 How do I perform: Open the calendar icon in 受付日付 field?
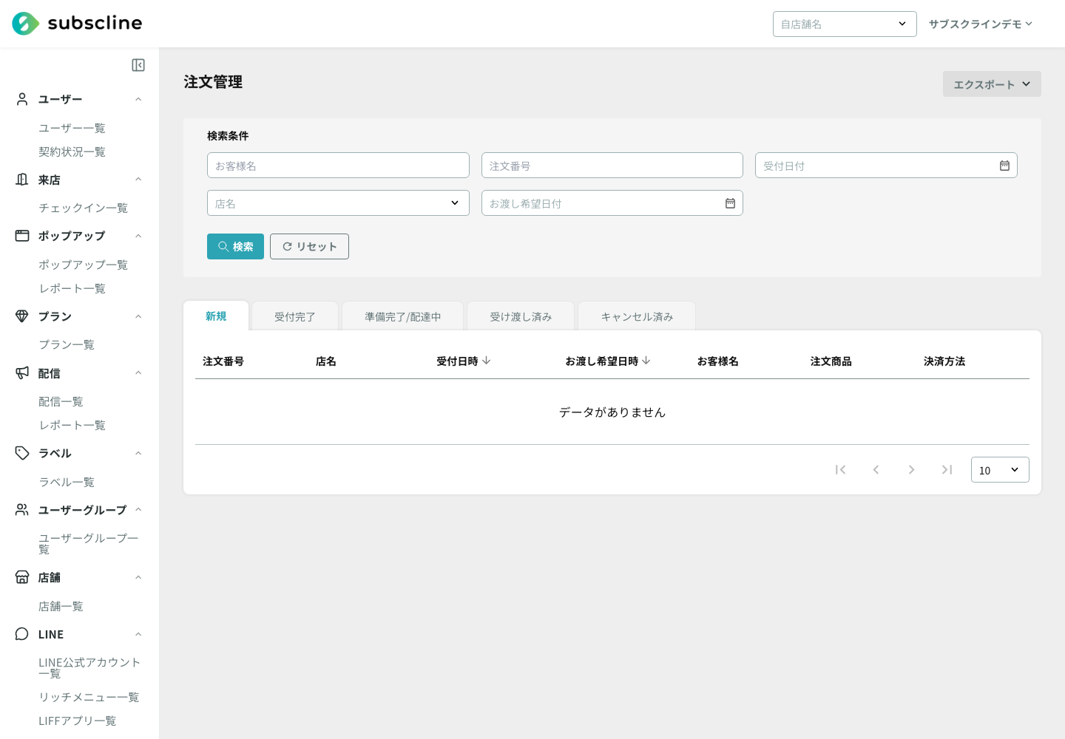[1004, 166]
